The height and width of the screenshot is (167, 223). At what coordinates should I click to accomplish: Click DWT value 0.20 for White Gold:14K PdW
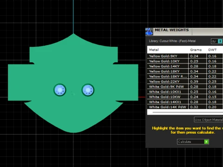pos(212,107)
